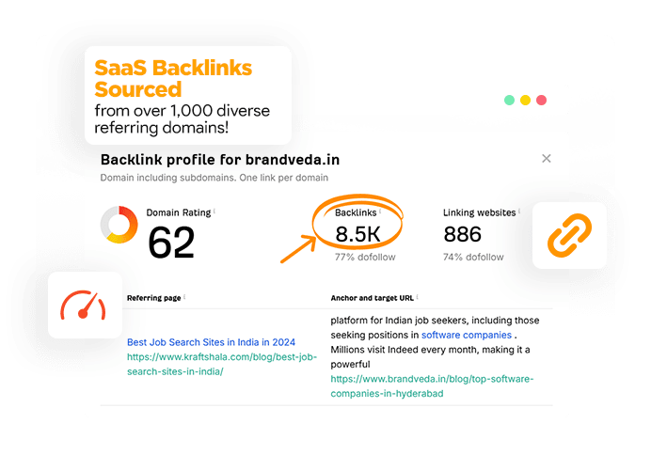Click the 62 Domain Rating number

click(171, 242)
